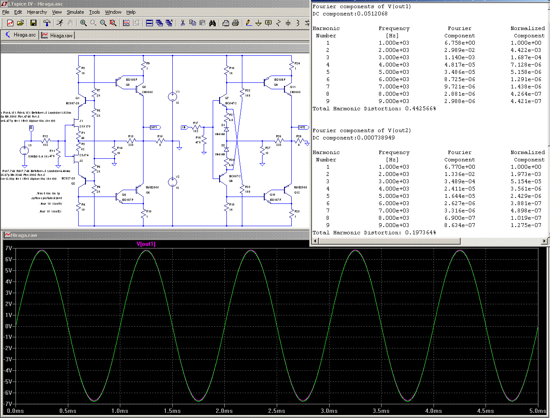Screen dimensions: 550x418
Task: Click the Save file toolbar icon
Action: (x=34, y=23)
